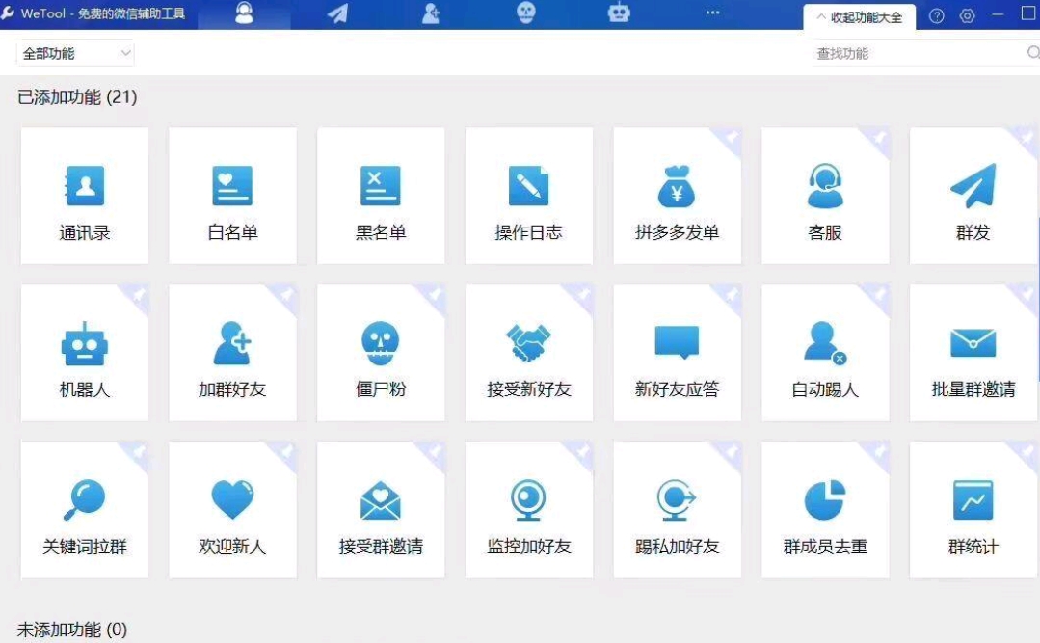Click the vertical scrollbar on the right edge

[x=1037, y=289]
